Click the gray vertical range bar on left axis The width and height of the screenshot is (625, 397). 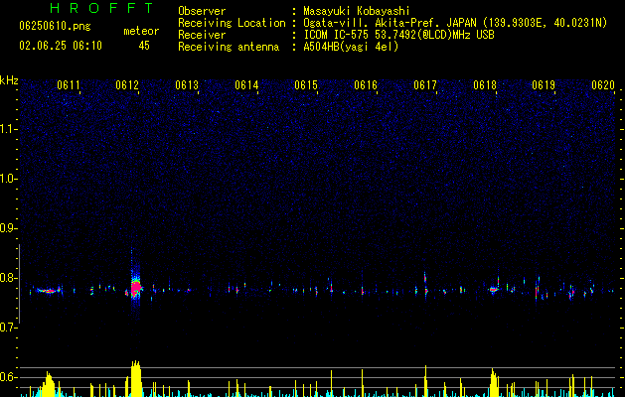20,284
